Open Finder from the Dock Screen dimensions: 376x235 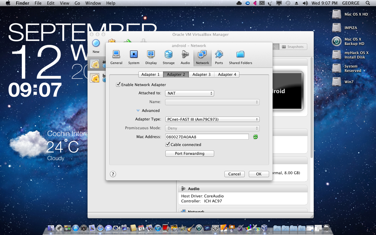tap(51, 228)
